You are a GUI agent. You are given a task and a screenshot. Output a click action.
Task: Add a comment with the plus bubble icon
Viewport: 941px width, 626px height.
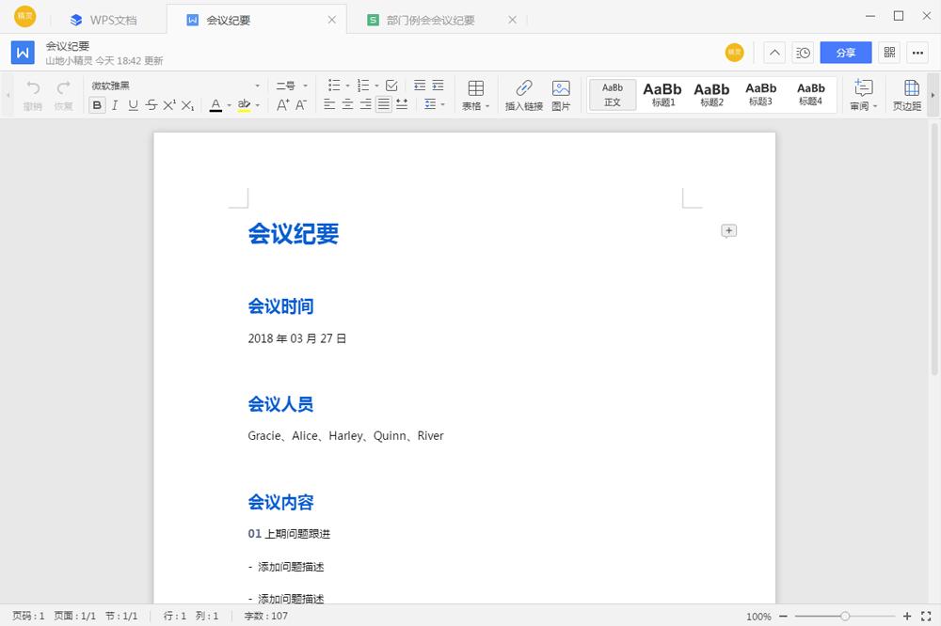(x=728, y=231)
